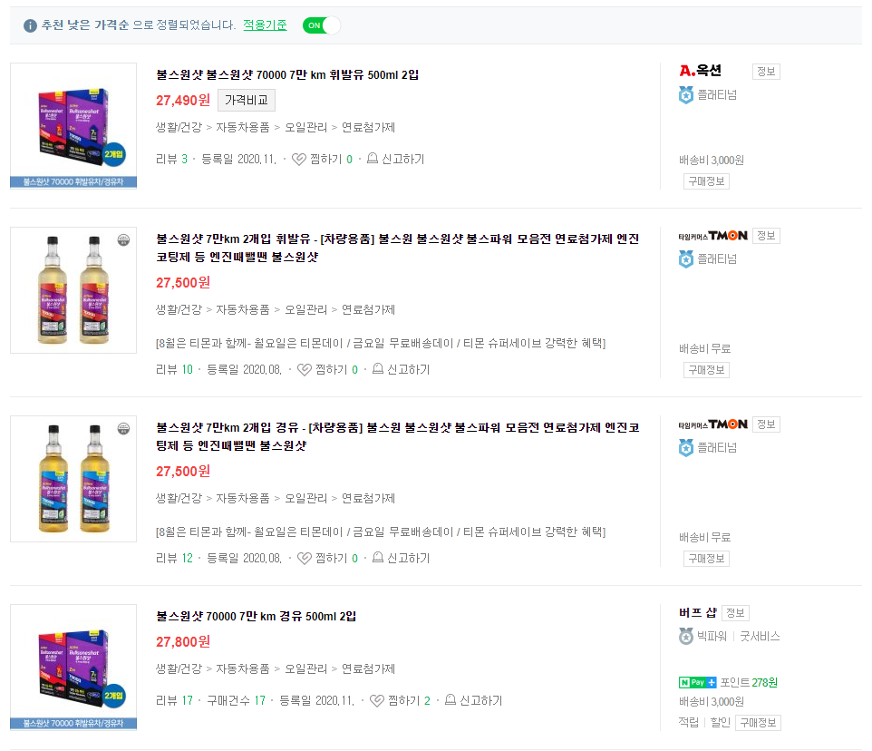
Task: Click the TMON logo of the 휘발유 listing
Action: pyautogui.click(x=713, y=236)
